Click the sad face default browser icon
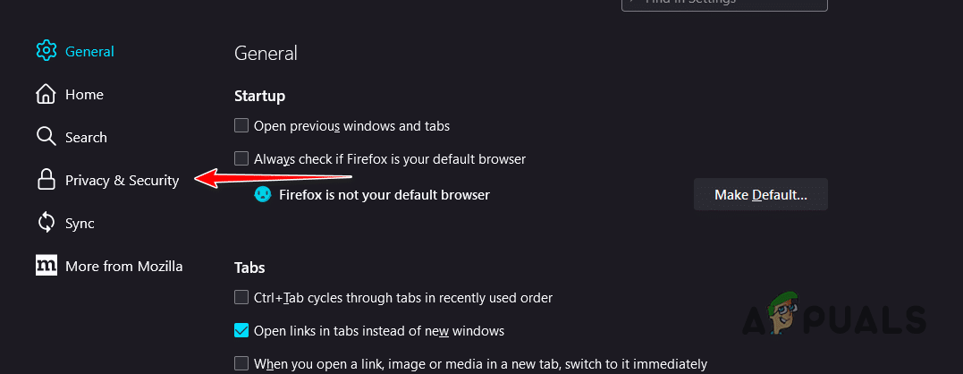 262,194
